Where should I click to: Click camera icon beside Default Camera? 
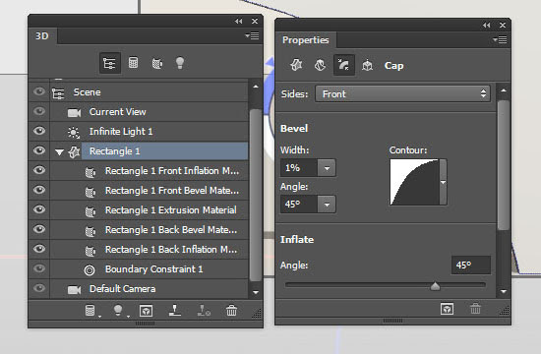click(x=74, y=289)
